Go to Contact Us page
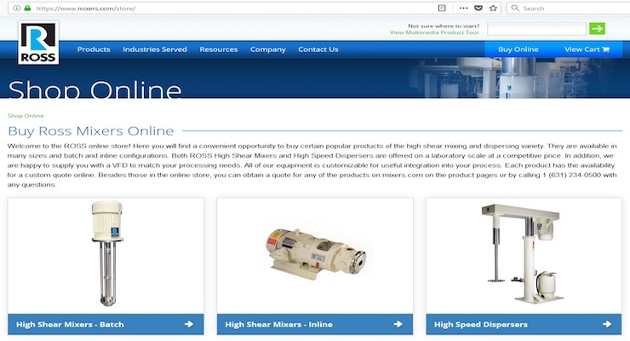This screenshot has width=630, height=341. pos(318,49)
